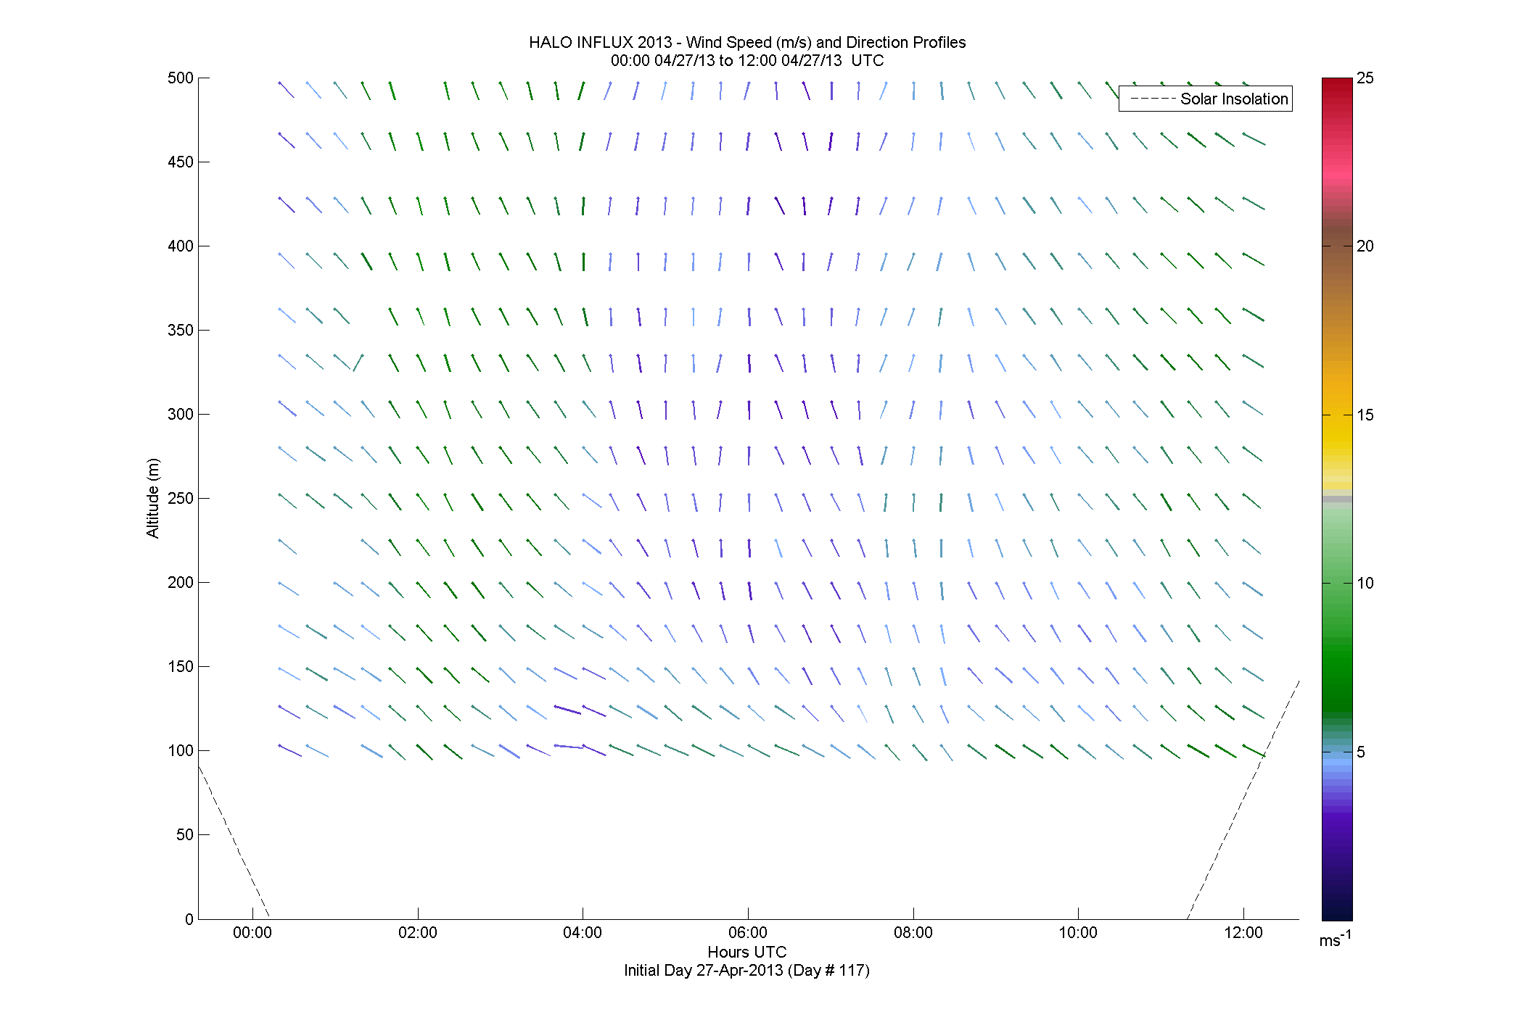Click the gray band in the colorbar near 12.5
Screen dimensions: 1522x1033
(x=1337, y=499)
